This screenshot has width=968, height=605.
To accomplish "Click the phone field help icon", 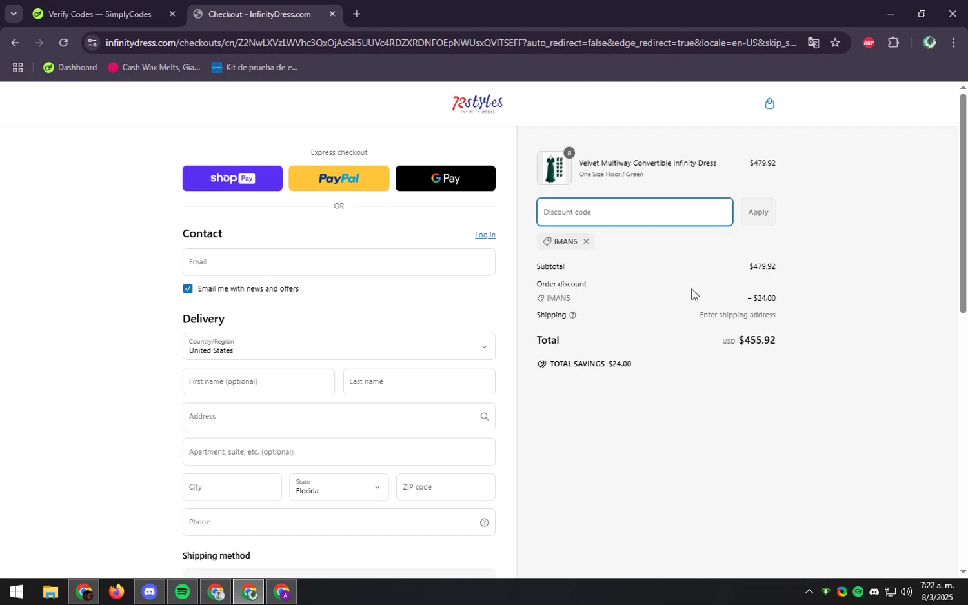I will pyautogui.click(x=484, y=522).
